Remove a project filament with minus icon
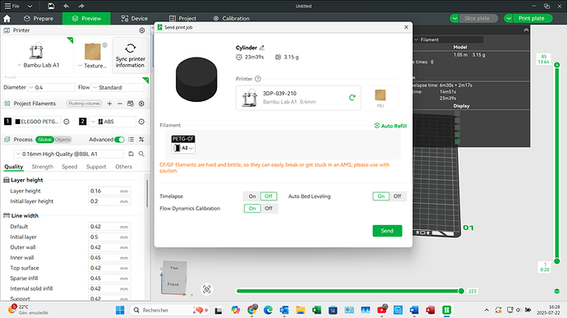Image resolution: width=567 pixels, height=318 pixels. click(120, 104)
